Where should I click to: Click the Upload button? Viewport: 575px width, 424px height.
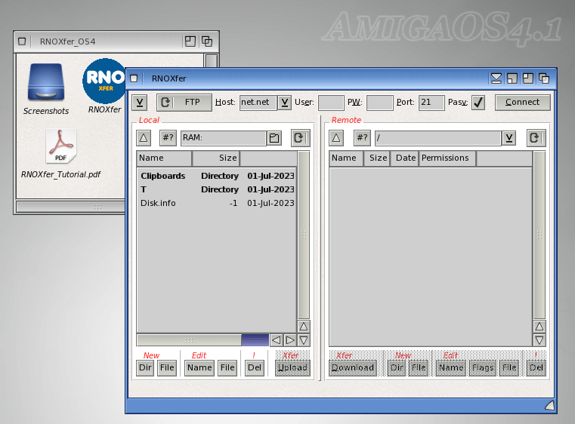coord(292,367)
